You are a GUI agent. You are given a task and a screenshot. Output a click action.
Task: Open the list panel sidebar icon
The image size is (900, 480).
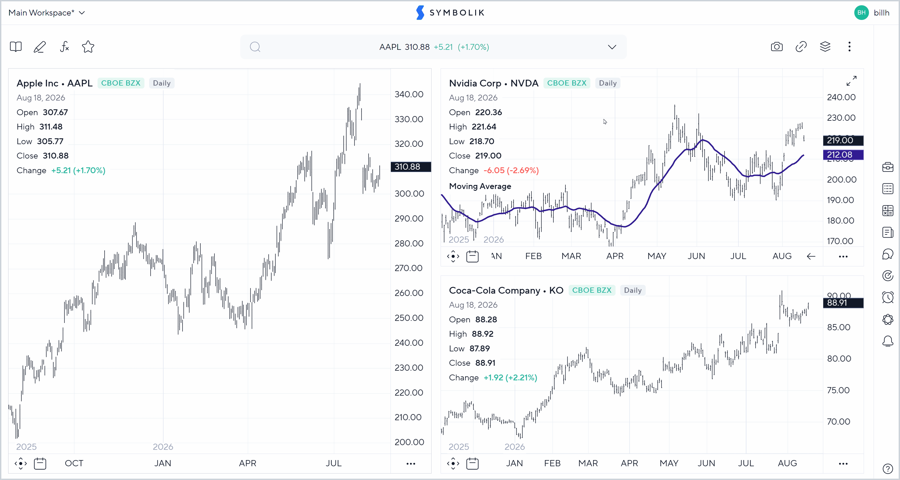888,189
